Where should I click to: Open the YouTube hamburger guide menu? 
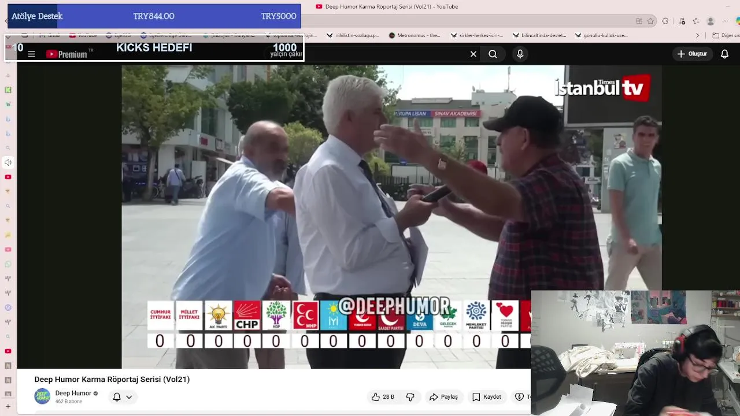31,54
